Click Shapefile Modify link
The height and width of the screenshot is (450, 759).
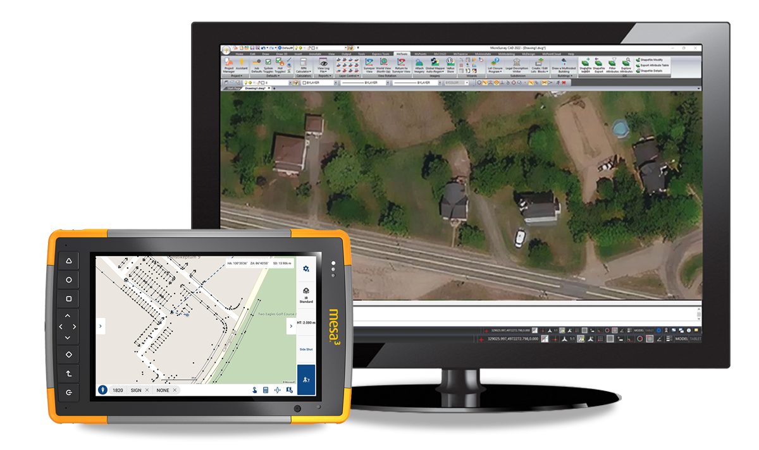pyautogui.click(x=650, y=59)
